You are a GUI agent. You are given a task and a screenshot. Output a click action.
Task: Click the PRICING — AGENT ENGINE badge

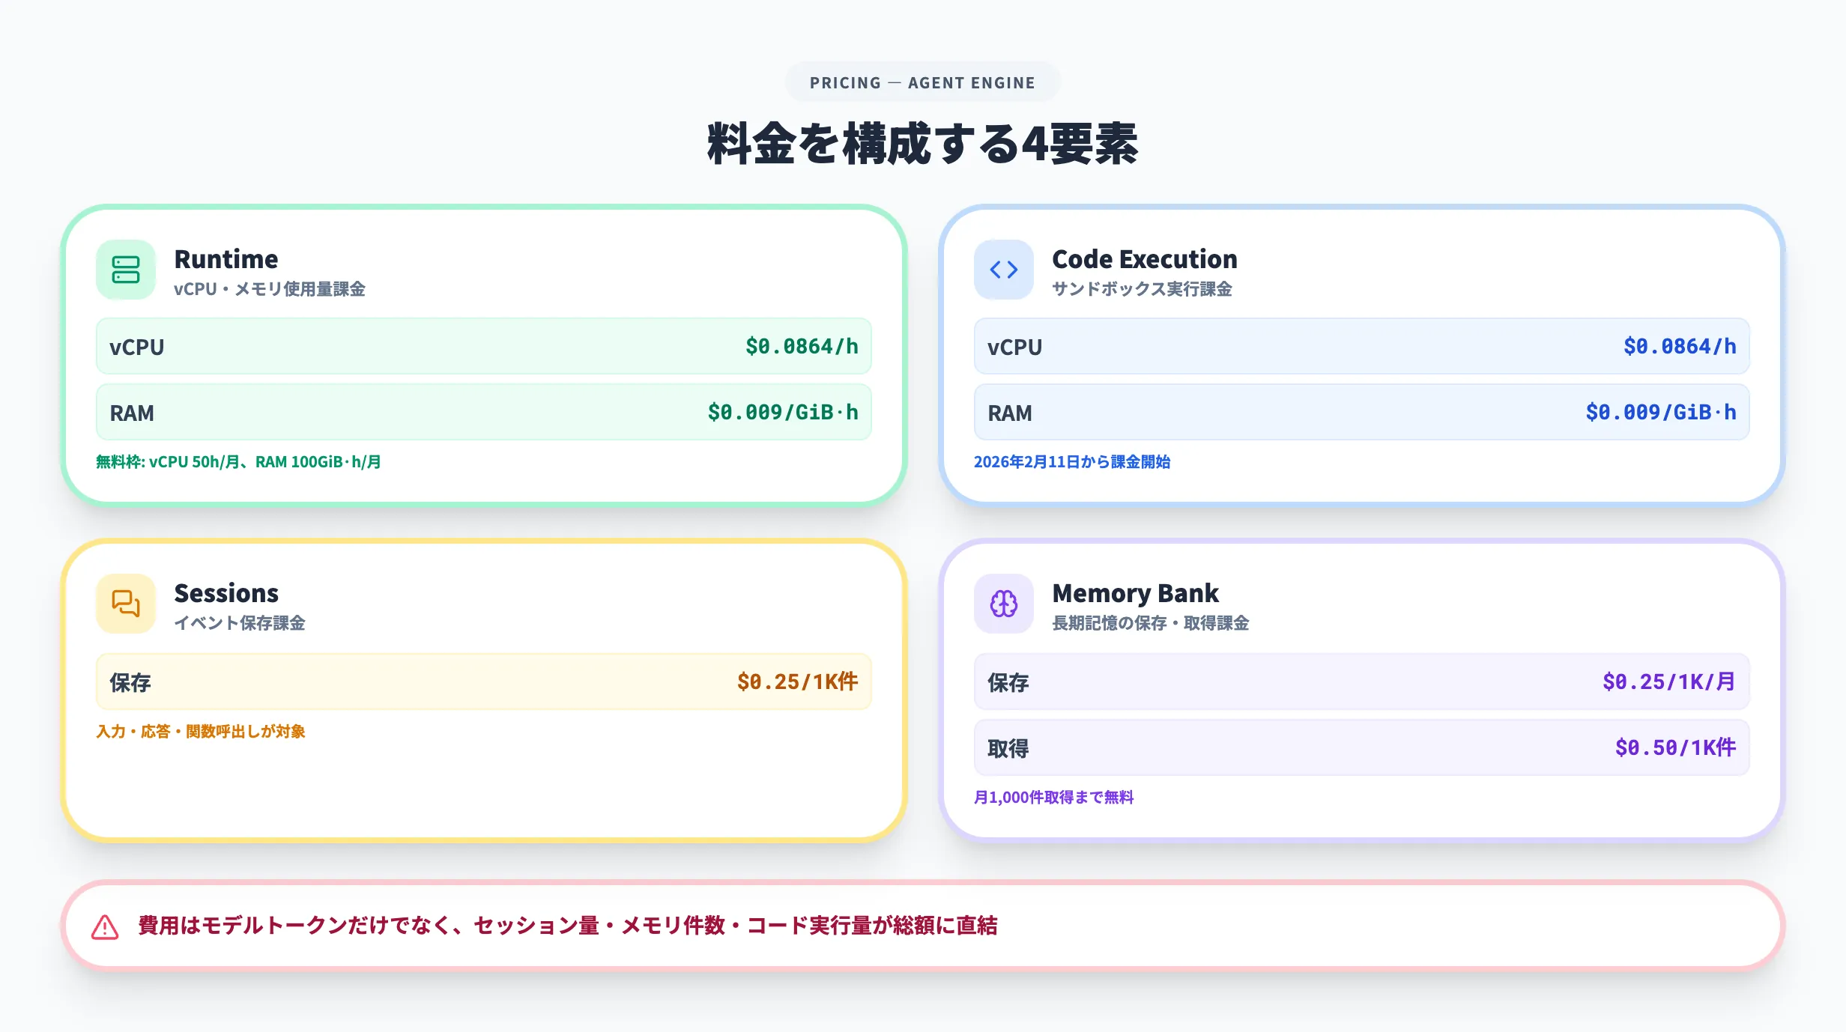922,82
